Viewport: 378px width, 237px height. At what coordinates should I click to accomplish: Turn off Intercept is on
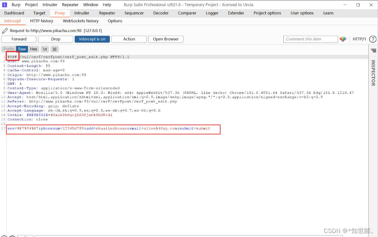[92, 39]
